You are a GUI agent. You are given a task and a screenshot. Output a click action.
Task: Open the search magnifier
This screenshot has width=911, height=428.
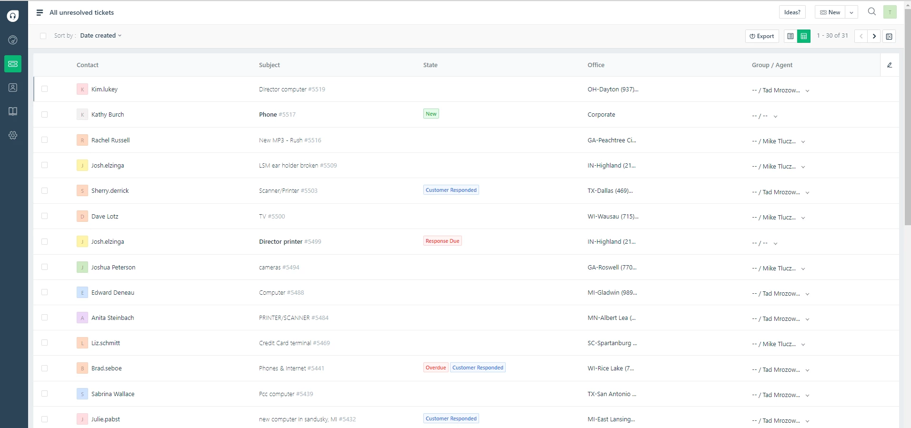(x=872, y=12)
